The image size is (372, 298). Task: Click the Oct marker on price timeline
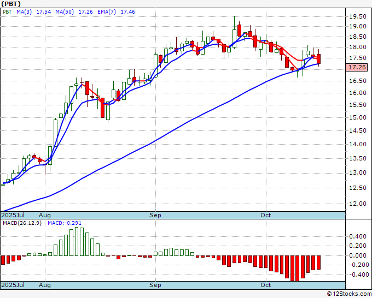(265, 215)
